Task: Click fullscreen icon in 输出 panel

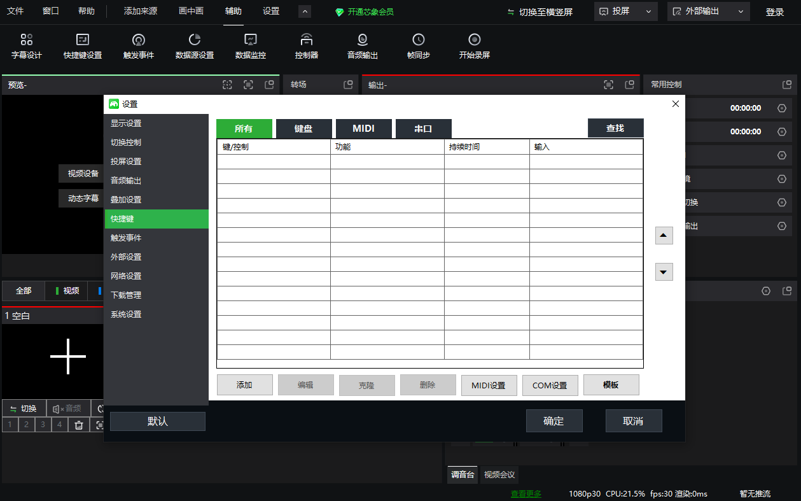Action: tap(609, 85)
